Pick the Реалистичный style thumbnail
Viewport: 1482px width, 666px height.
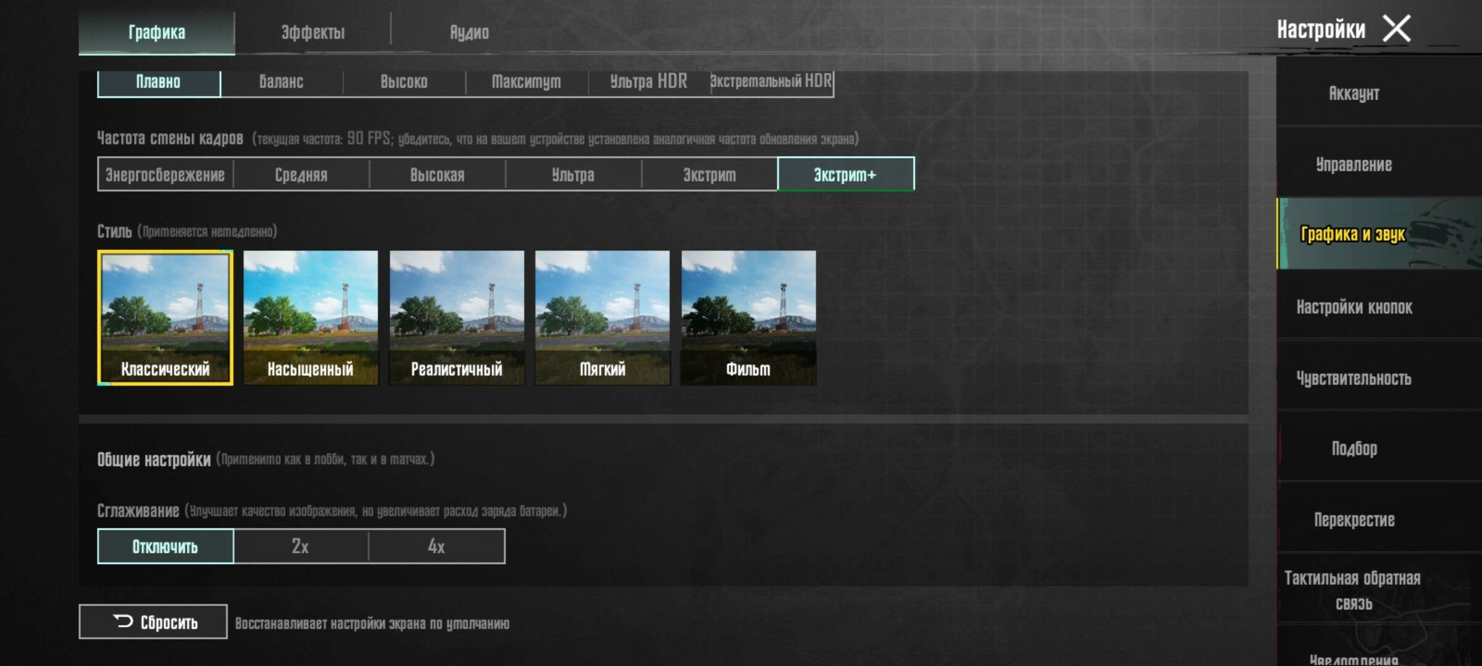point(457,318)
